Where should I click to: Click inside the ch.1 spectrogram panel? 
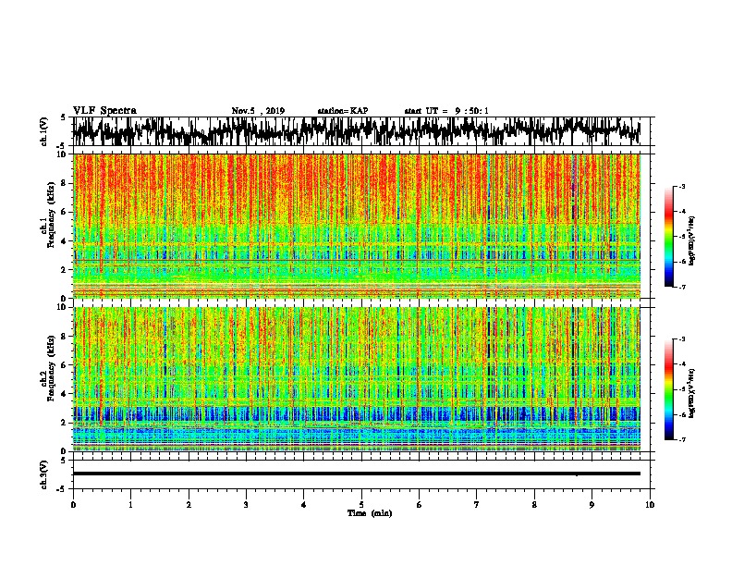coord(357,226)
